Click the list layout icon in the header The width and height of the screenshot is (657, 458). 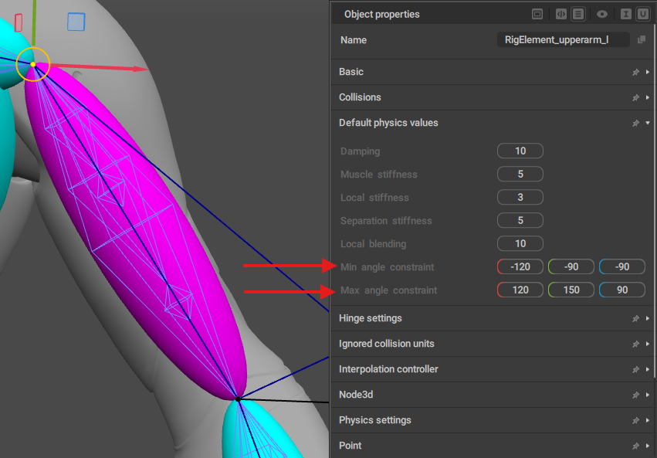[x=577, y=14]
